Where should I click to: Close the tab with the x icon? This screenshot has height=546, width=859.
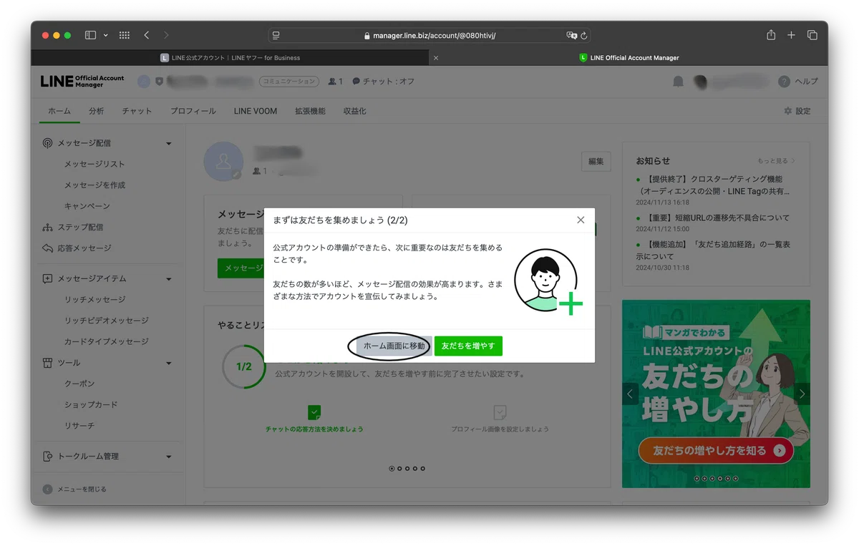[x=436, y=58]
